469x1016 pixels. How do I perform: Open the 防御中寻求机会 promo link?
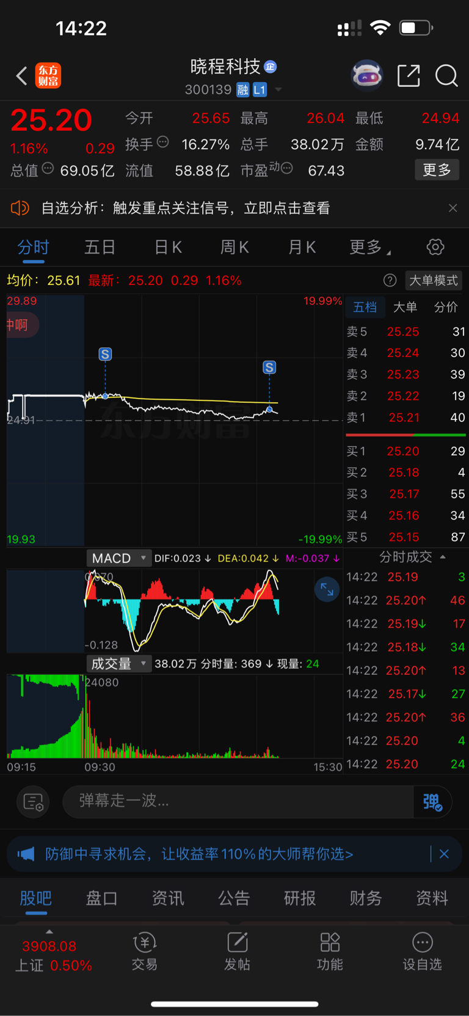click(x=199, y=854)
